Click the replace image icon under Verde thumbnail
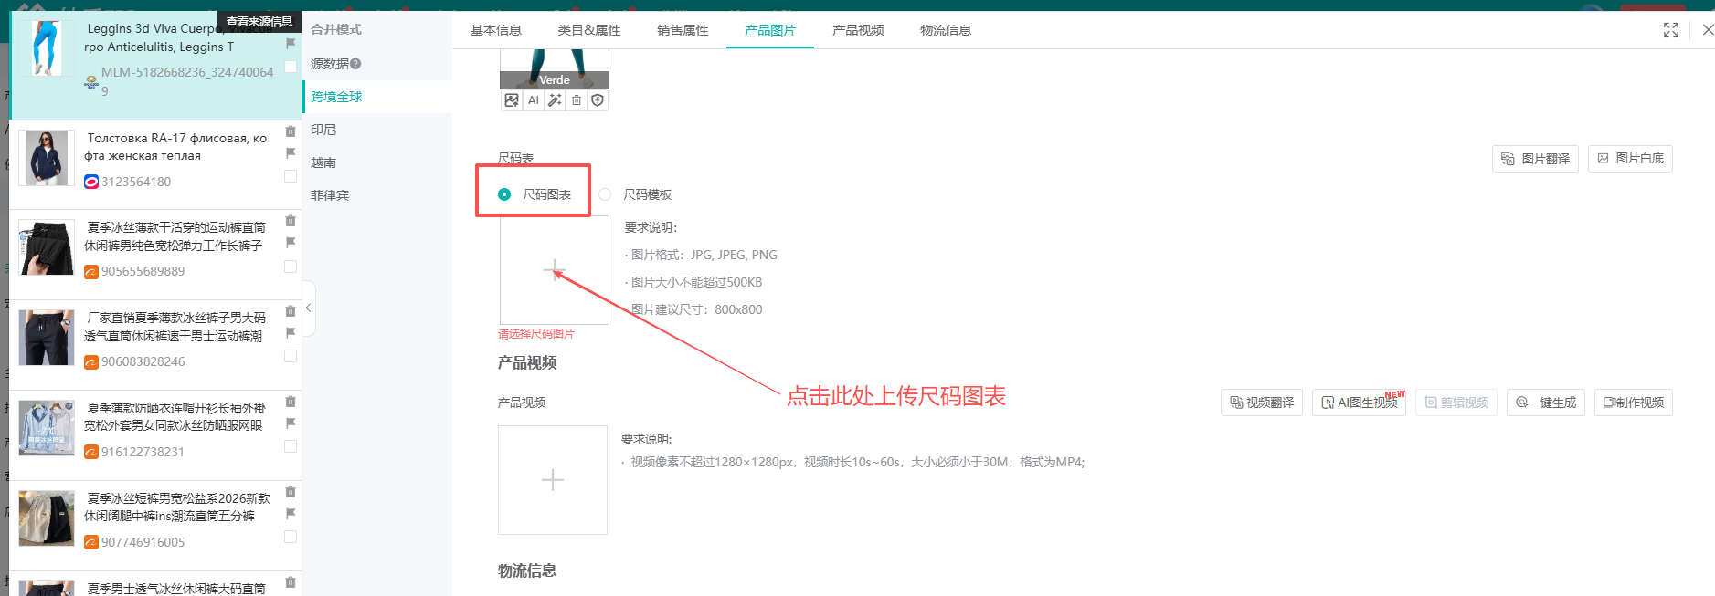The height and width of the screenshot is (596, 1715). 512,100
